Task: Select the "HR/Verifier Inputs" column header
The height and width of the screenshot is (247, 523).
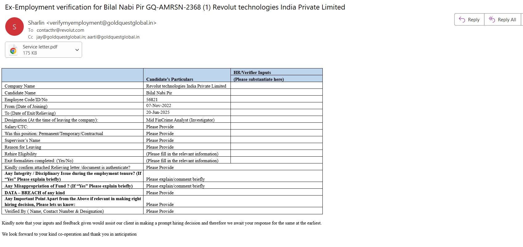Action: pos(252,72)
